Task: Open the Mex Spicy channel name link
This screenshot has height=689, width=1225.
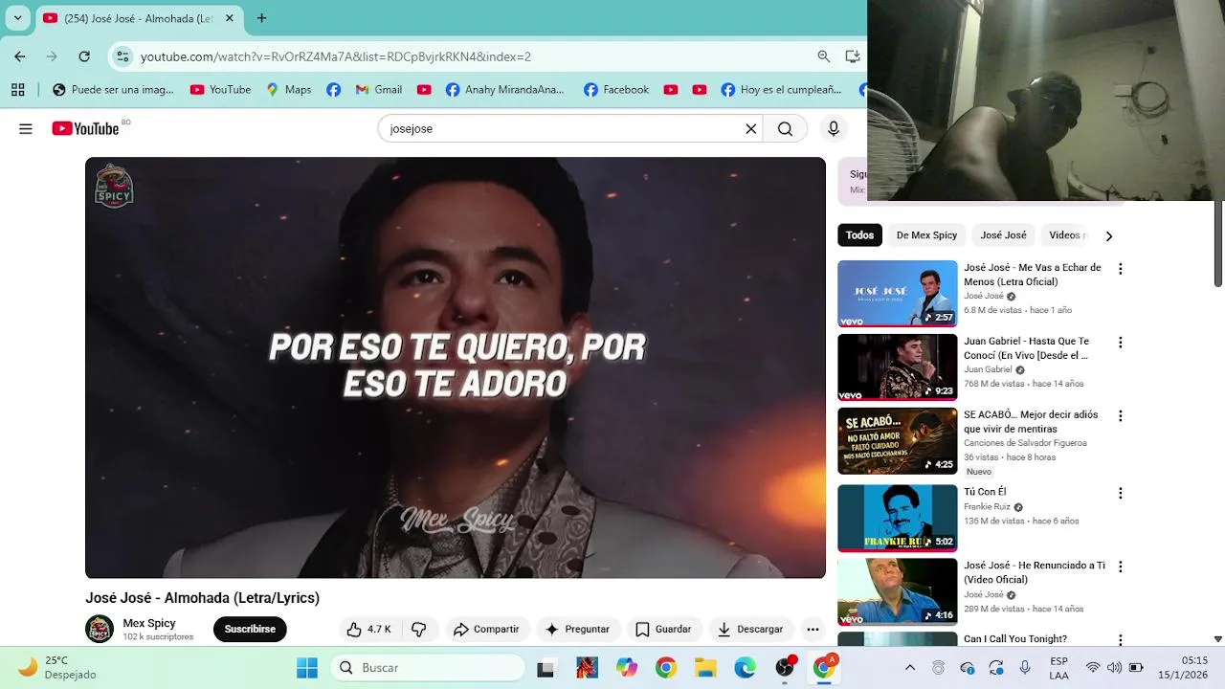Action: tap(149, 623)
